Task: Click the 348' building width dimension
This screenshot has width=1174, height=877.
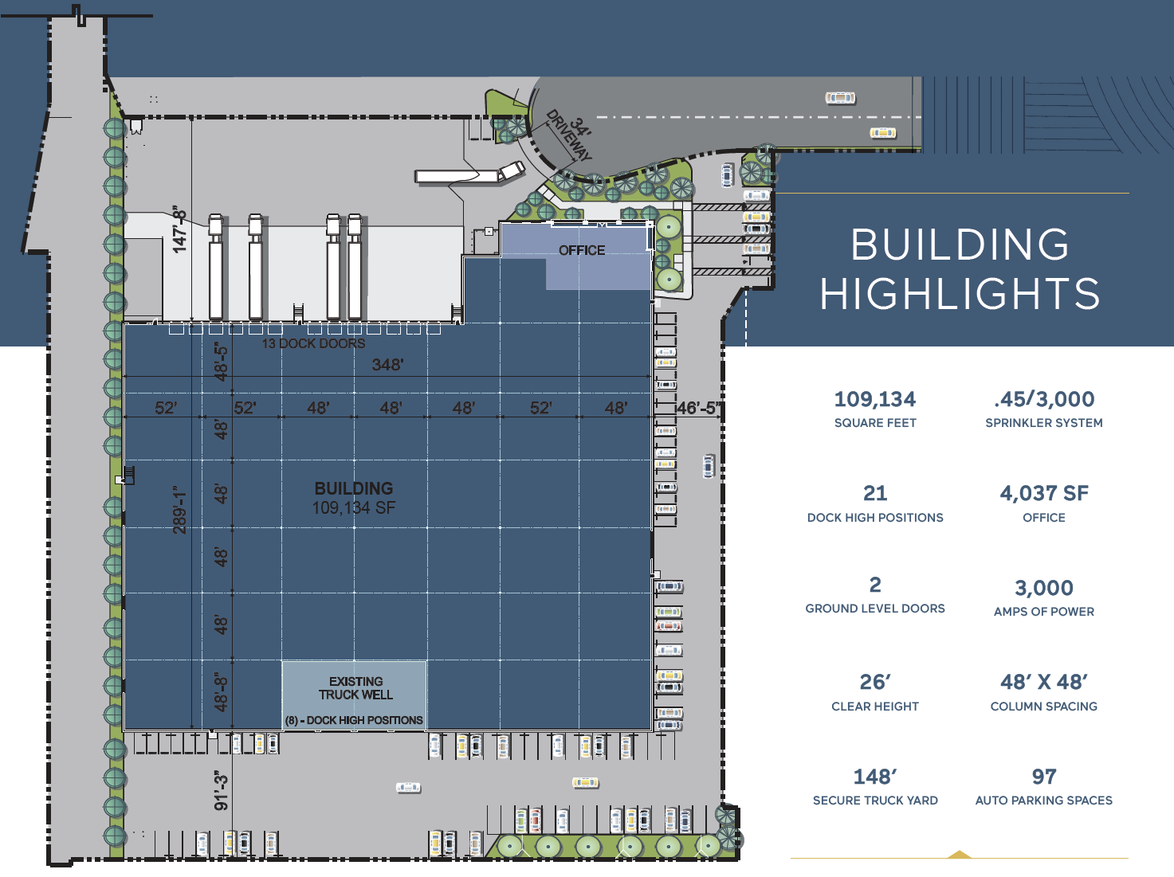Action: click(x=387, y=365)
